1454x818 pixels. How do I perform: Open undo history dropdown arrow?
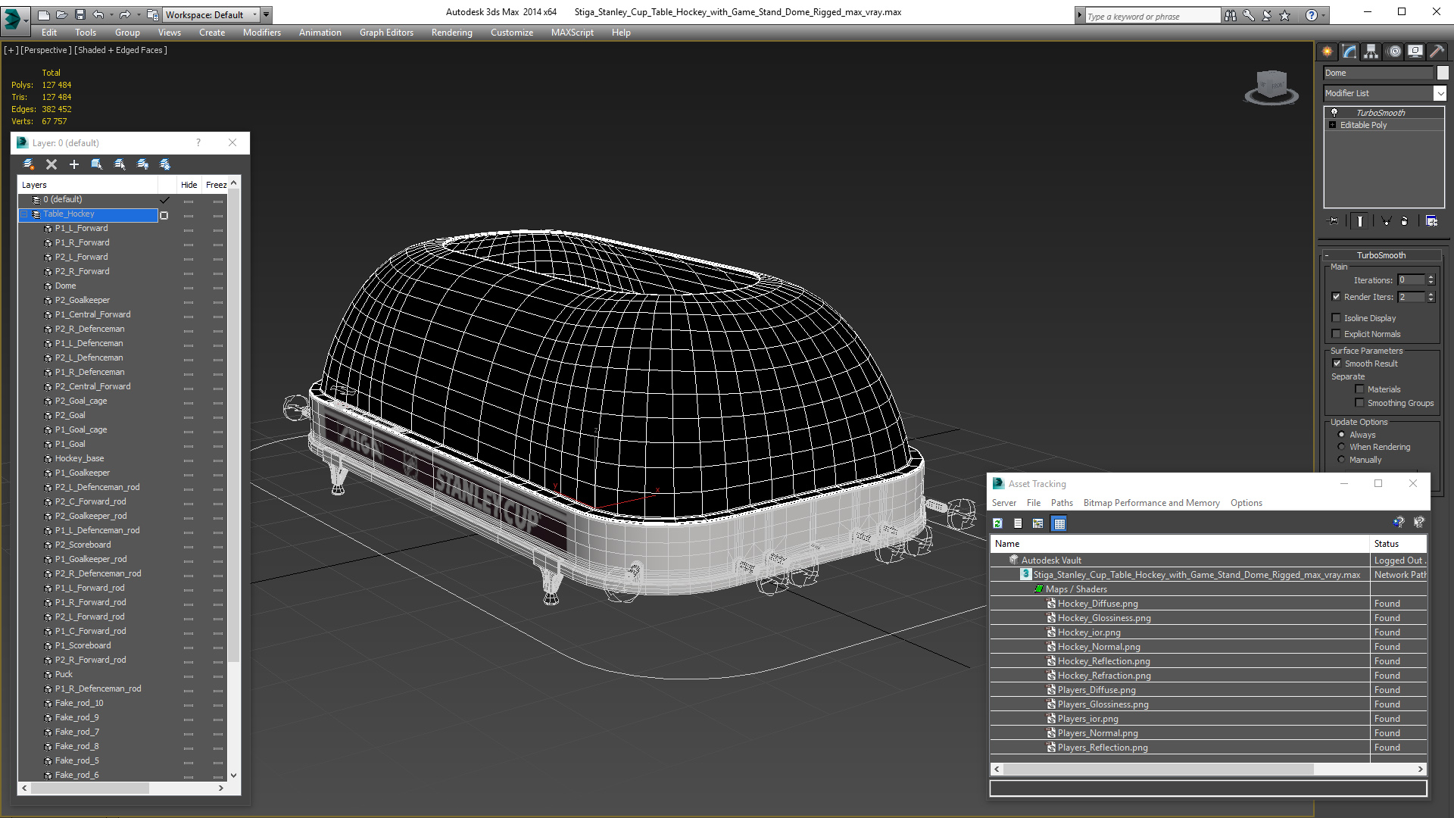click(x=111, y=14)
